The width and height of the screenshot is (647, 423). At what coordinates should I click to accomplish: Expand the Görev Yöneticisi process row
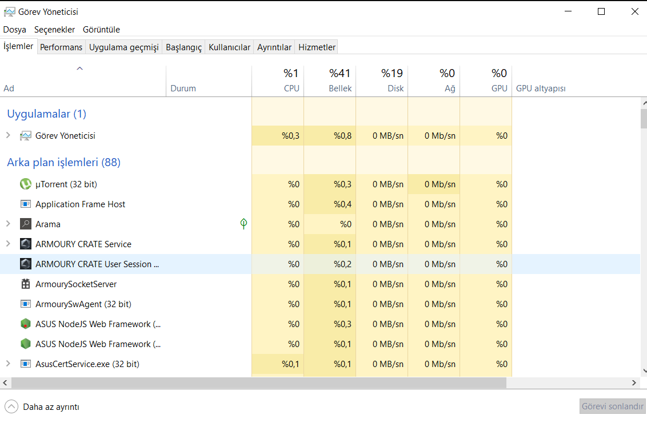click(8, 135)
